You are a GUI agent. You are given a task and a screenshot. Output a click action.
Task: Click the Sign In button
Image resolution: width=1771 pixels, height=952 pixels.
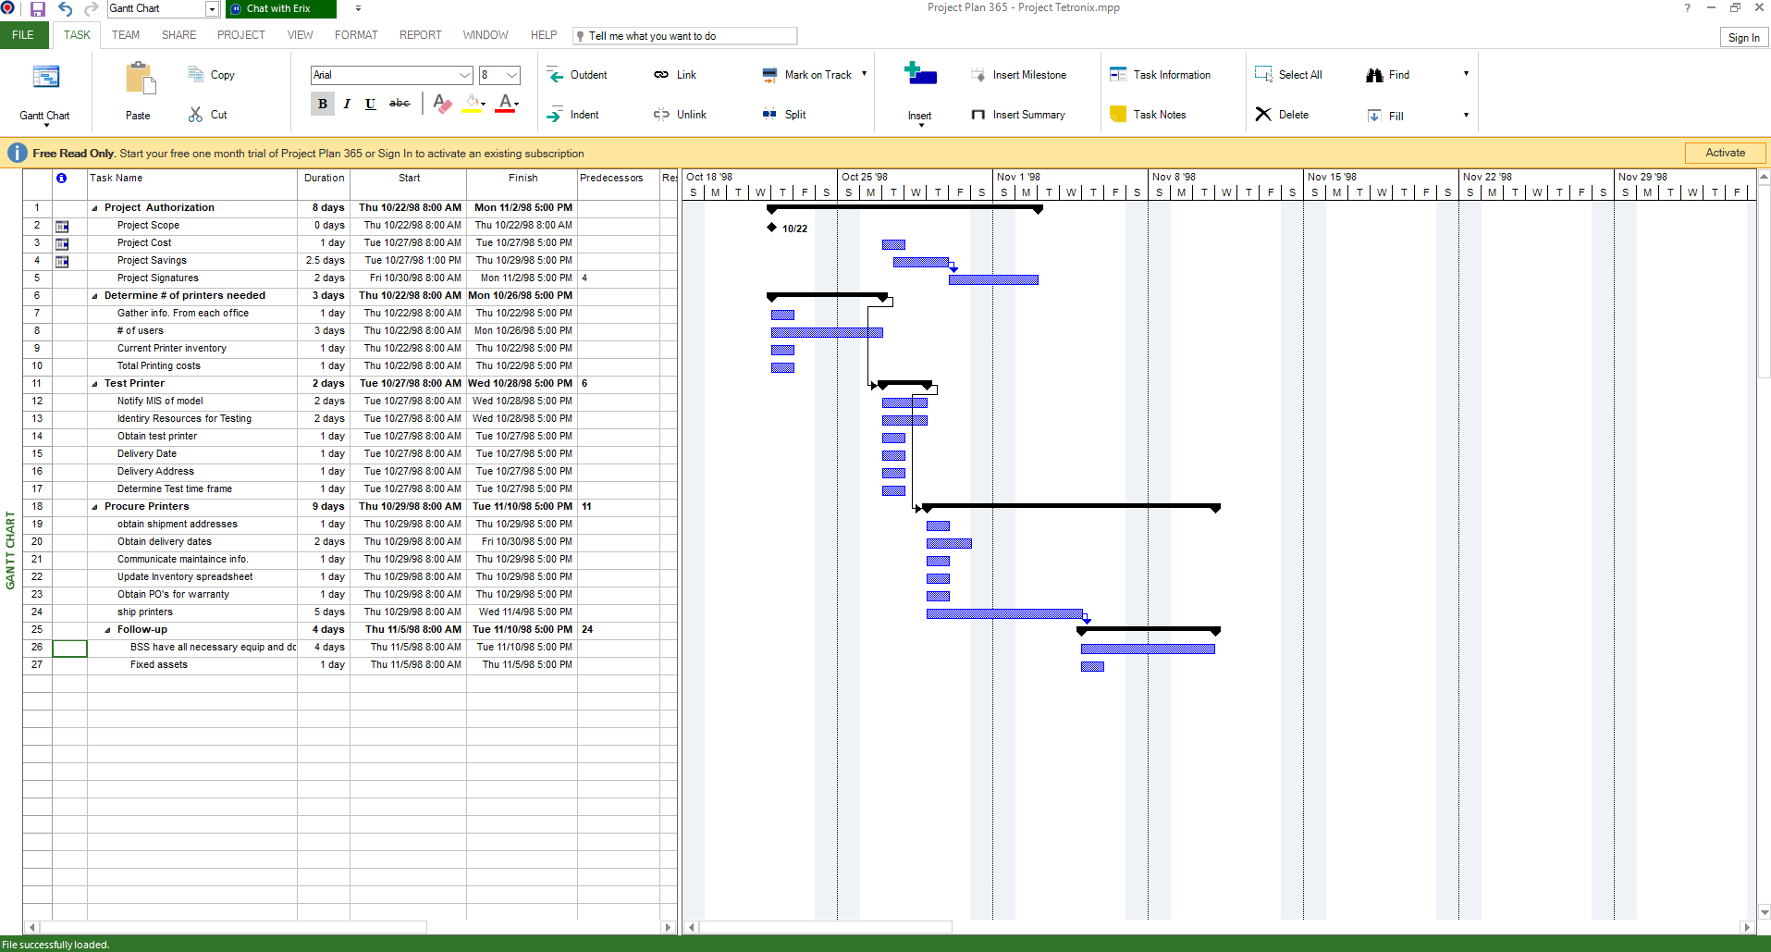coord(1743,37)
